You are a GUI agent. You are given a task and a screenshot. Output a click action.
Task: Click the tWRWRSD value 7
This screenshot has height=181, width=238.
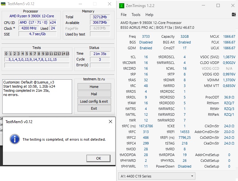tap(185, 114)
